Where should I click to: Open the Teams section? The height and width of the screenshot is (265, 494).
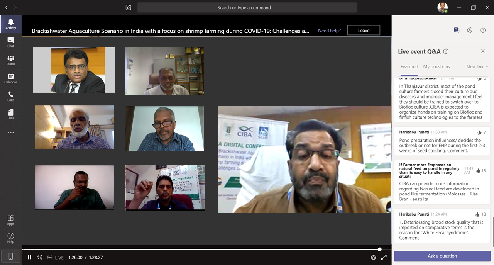click(10, 60)
